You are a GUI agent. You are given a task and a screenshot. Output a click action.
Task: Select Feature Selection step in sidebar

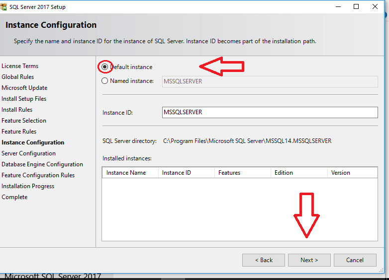click(x=24, y=121)
